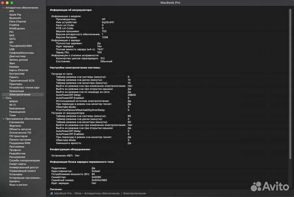The image size is (294, 197).
Task: Select Универсальный доступ item
Action: click(24, 167)
